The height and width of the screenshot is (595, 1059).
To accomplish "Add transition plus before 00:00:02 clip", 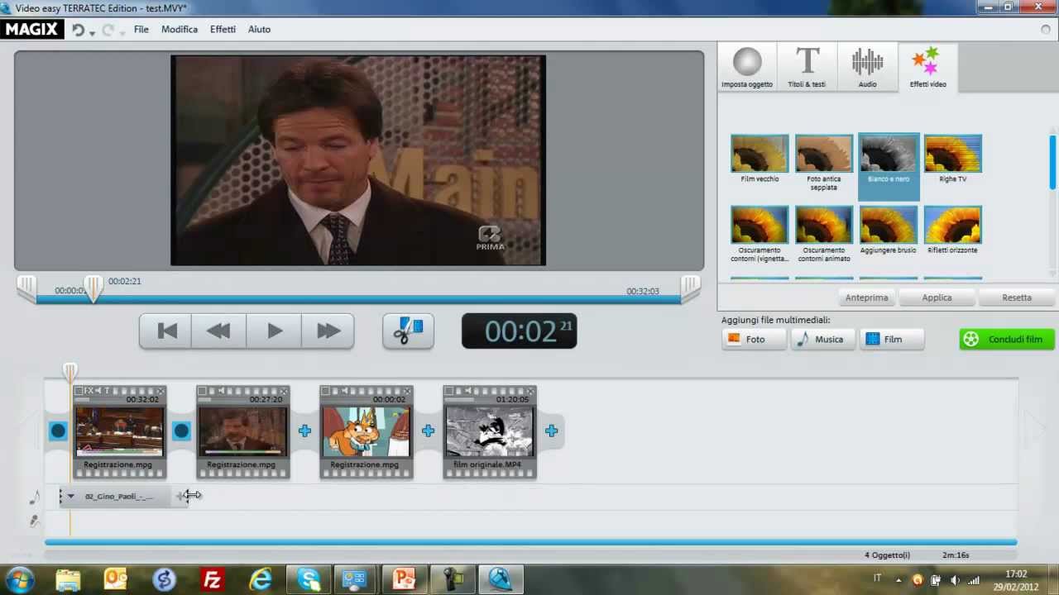I will click(x=304, y=431).
